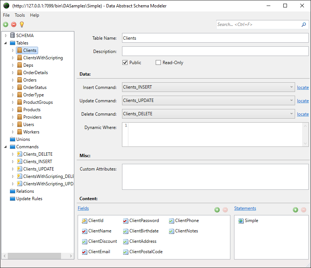Open the Tools menu
Viewport: 311px width, 268px height.
coord(20,15)
